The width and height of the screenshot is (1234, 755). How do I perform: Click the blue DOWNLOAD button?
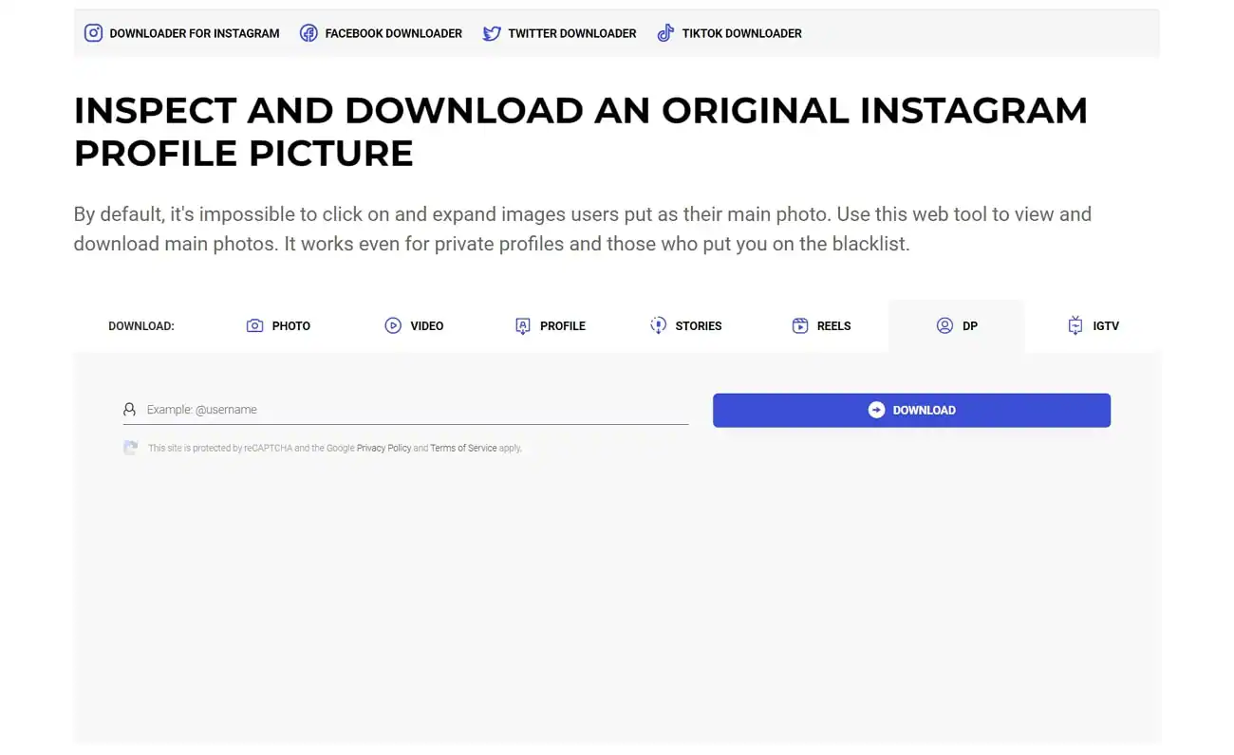(x=911, y=410)
